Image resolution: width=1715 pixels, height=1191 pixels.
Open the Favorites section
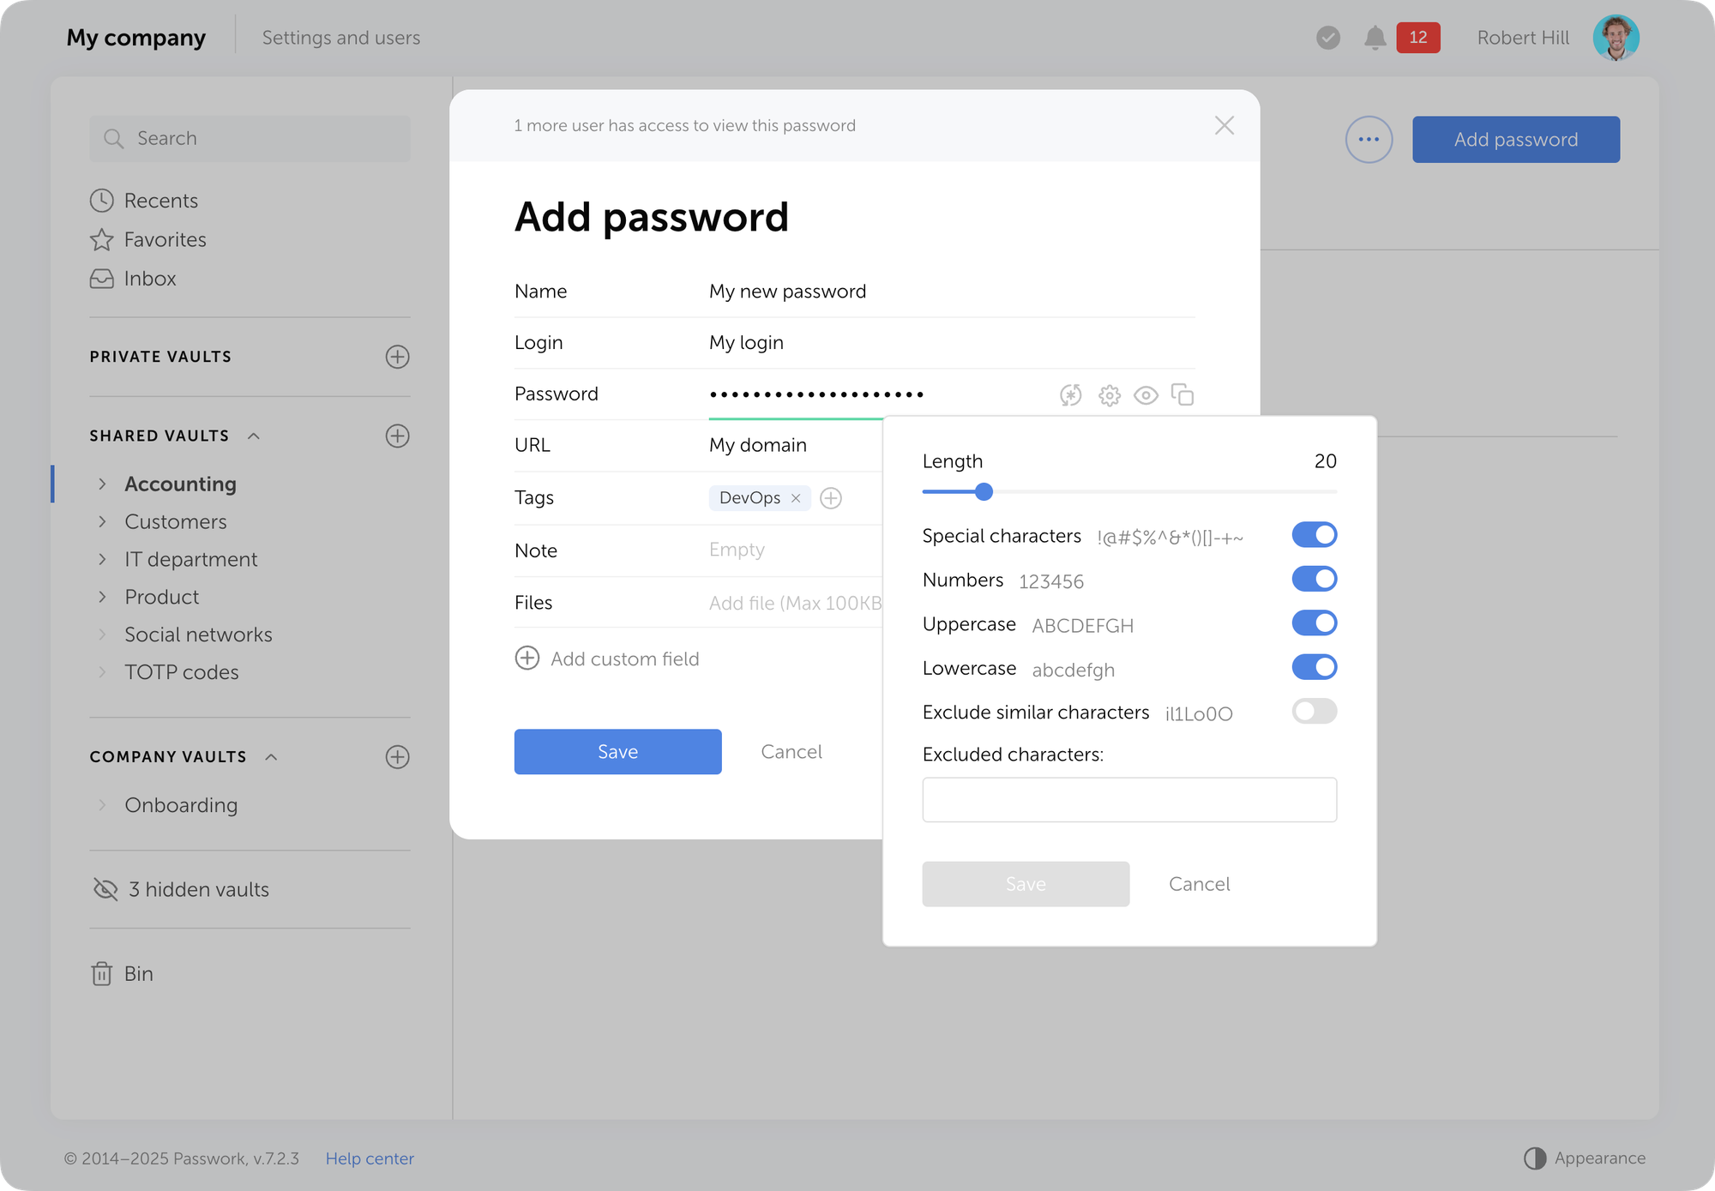[x=165, y=239]
